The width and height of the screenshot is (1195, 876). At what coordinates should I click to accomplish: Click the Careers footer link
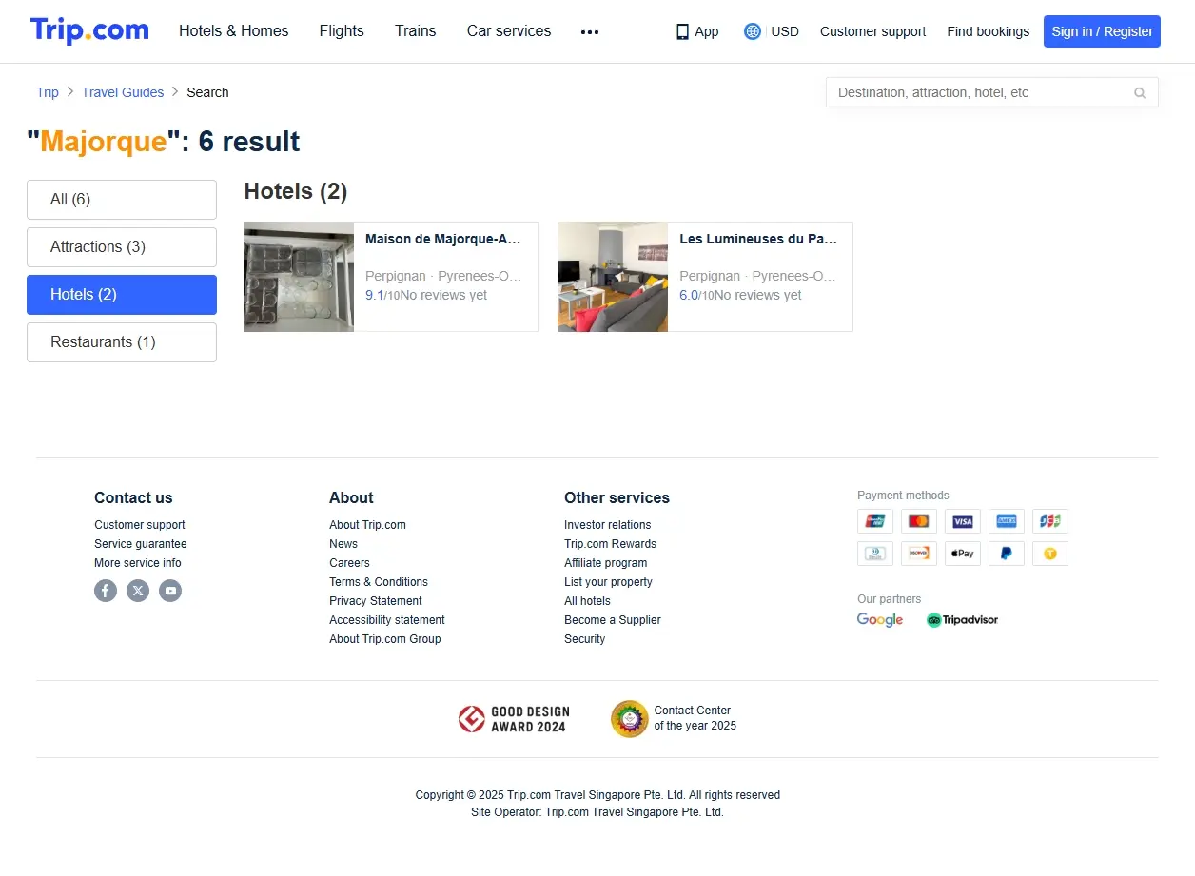[x=349, y=563]
